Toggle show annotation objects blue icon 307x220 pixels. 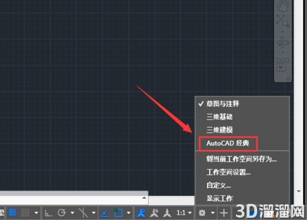[141, 213]
